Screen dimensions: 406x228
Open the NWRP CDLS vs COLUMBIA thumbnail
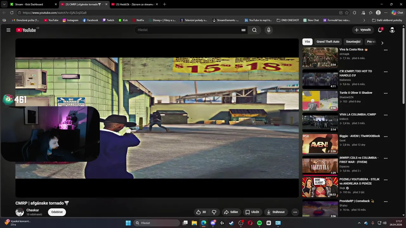(x=320, y=166)
